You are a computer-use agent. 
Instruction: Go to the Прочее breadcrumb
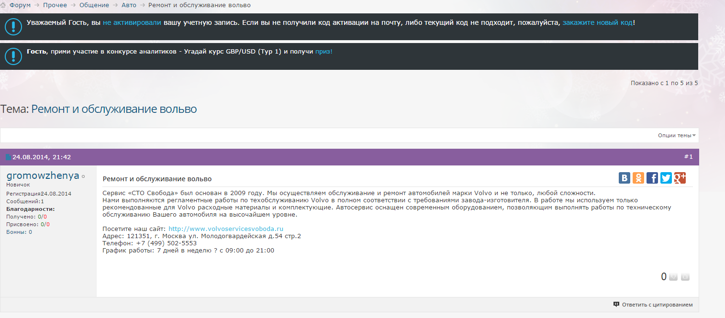point(55,5)
